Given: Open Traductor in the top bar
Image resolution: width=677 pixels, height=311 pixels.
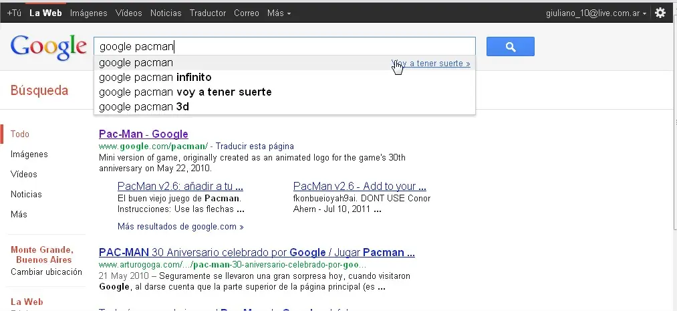Looking at the screenshot, I should 208,13.
